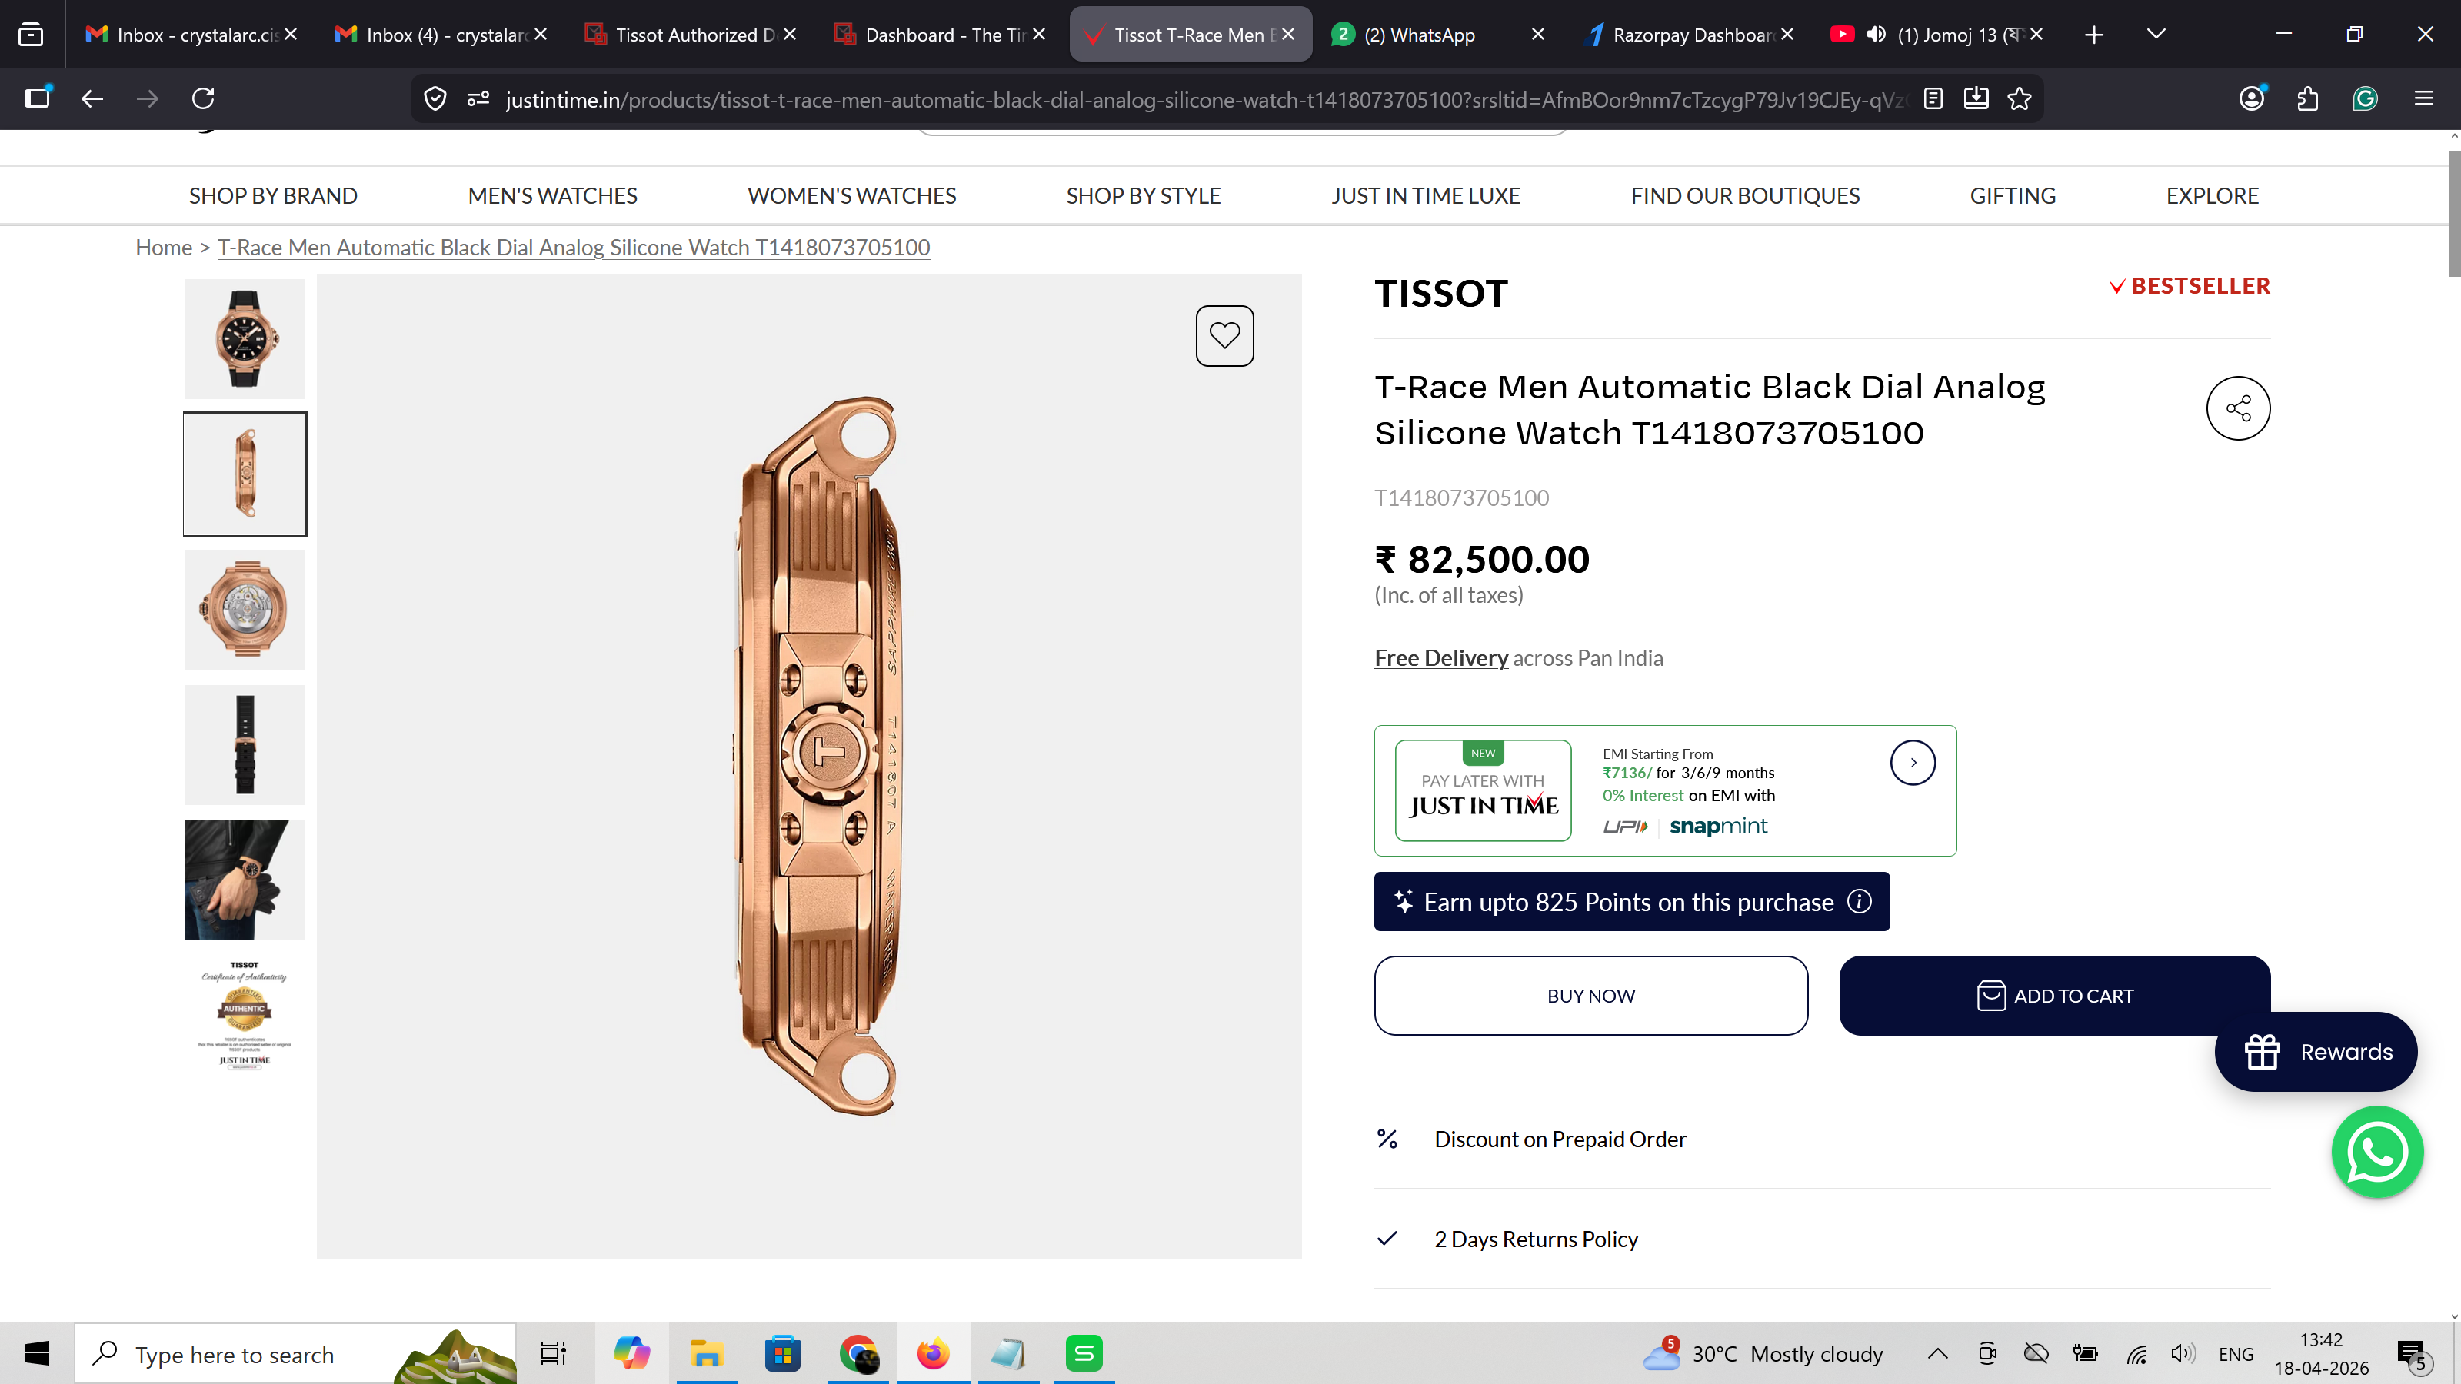Click the points info icon

[x=1859, y=902]
